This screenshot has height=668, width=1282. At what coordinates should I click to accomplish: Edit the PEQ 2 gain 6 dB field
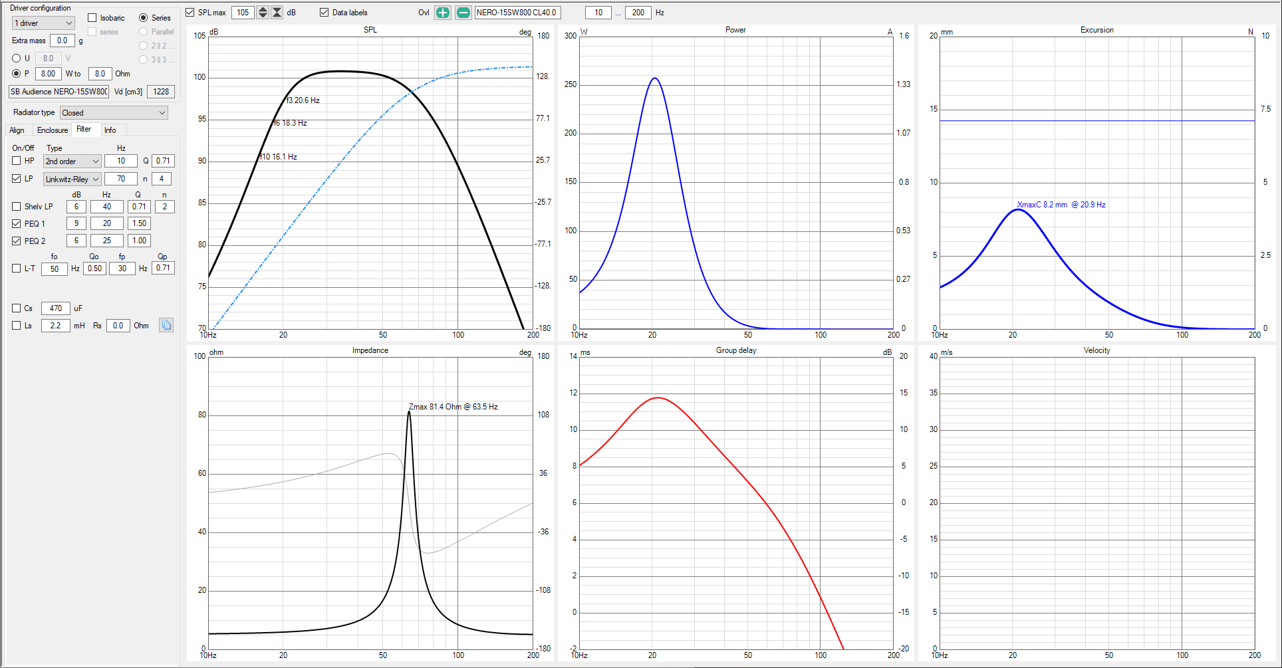point(76,241)
